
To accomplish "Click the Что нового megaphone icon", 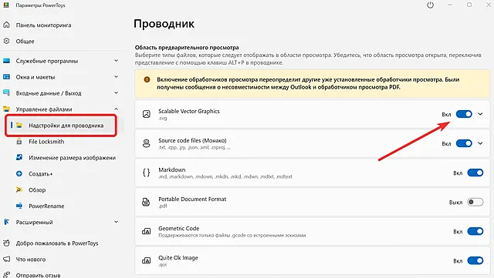I will pos(6,259).
